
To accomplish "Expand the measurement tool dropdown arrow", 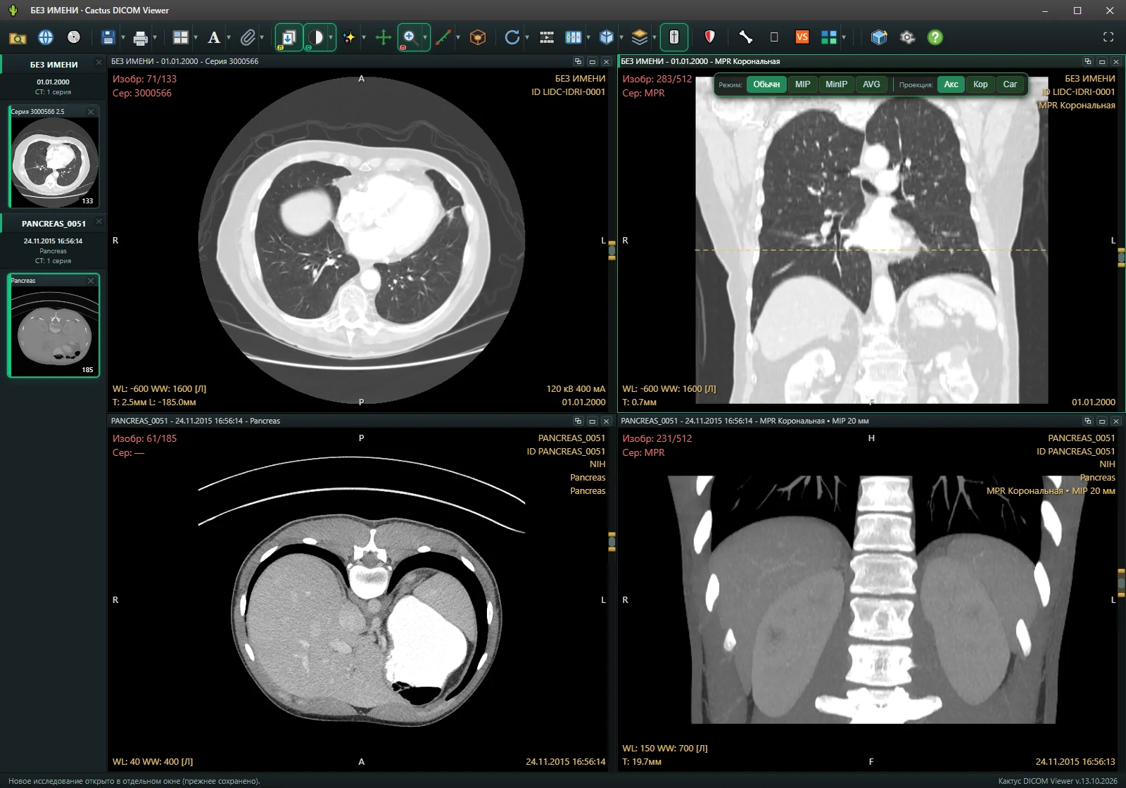I will point(458,37).
